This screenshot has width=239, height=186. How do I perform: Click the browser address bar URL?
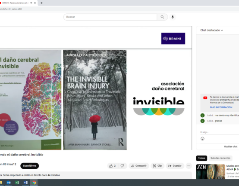[11, 9]
